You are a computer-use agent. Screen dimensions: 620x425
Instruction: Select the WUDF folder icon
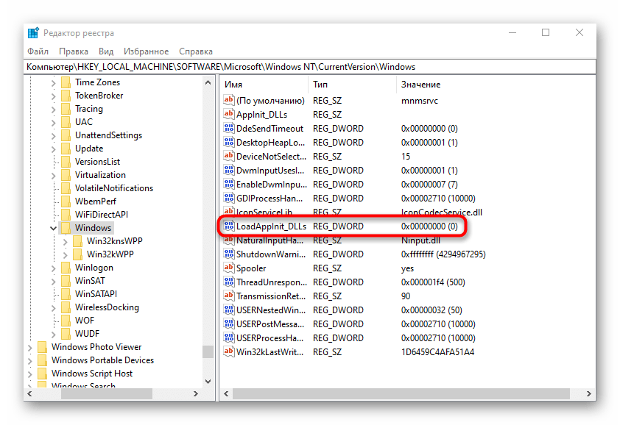tap(66, 334)
